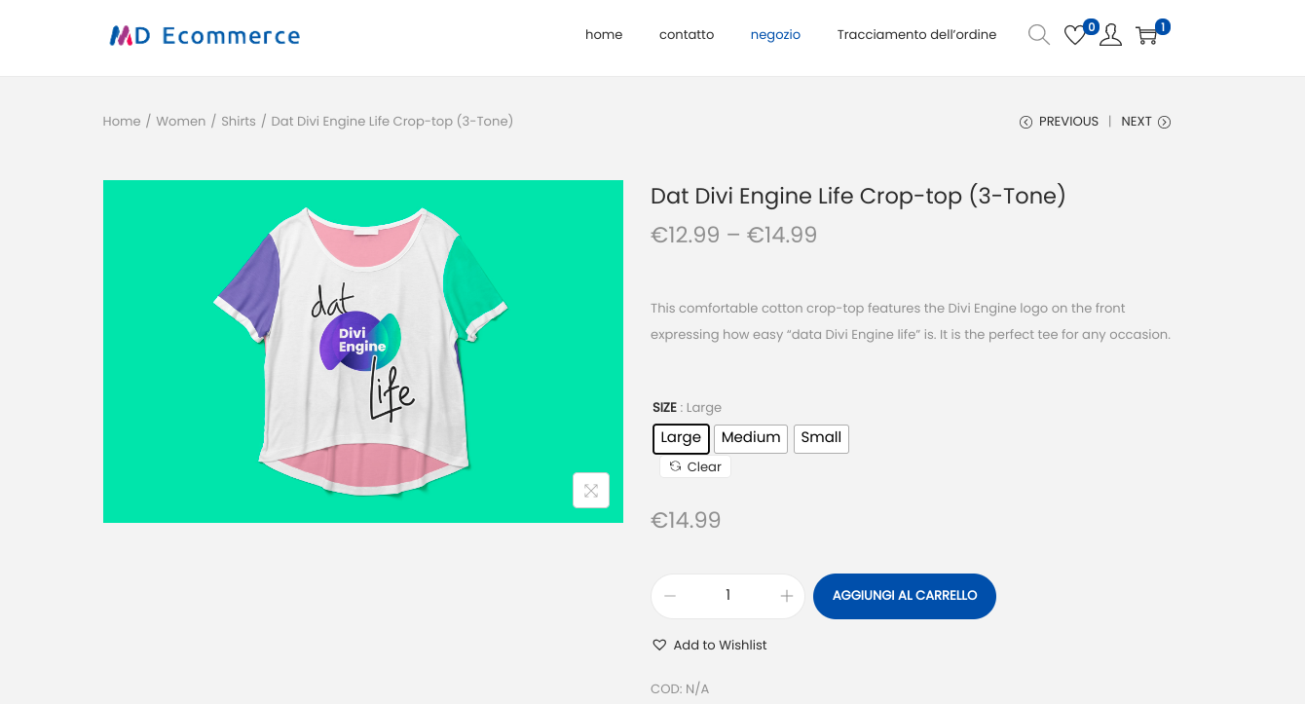Open the wishlist heart icon in header

tap(1074, 36)
